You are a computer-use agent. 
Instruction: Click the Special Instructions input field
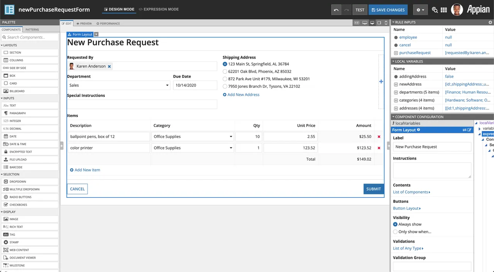tap(142, 104)
